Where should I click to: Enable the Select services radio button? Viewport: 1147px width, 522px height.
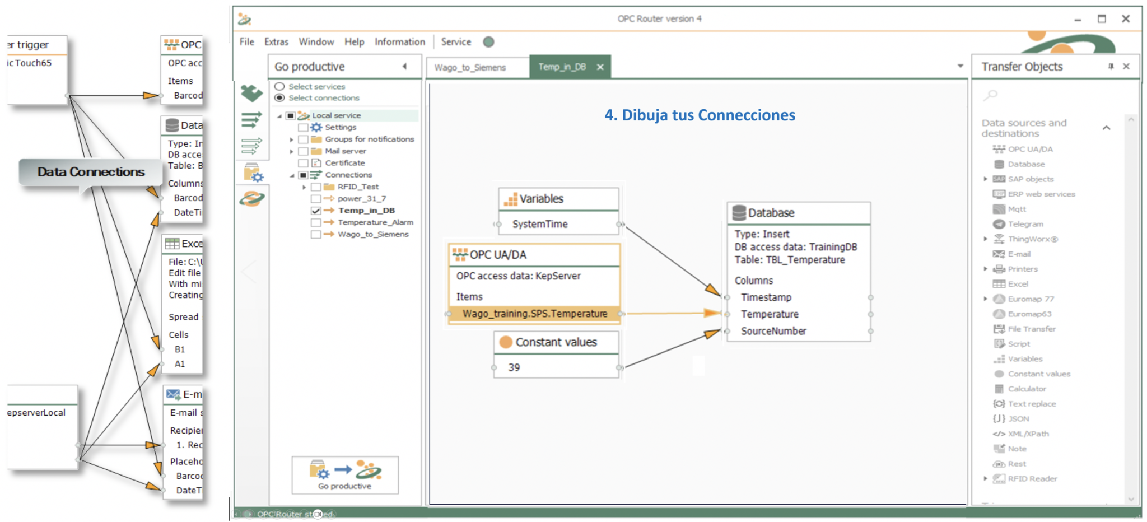[x=279, y=87]
